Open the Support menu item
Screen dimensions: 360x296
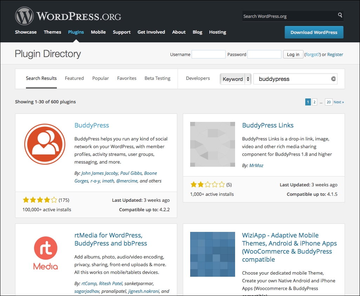point(121,32)
